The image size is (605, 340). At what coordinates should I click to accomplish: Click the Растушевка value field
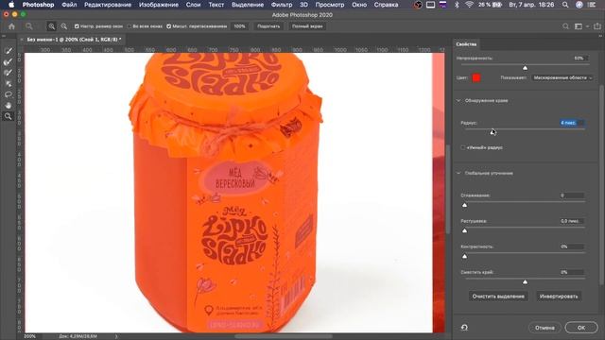pos(572,221)
